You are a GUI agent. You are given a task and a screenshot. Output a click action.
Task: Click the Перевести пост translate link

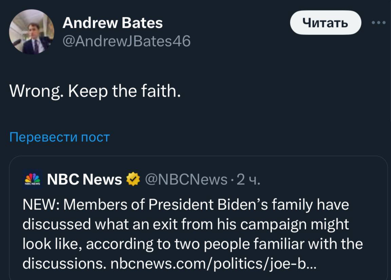[x=60, y=137]
